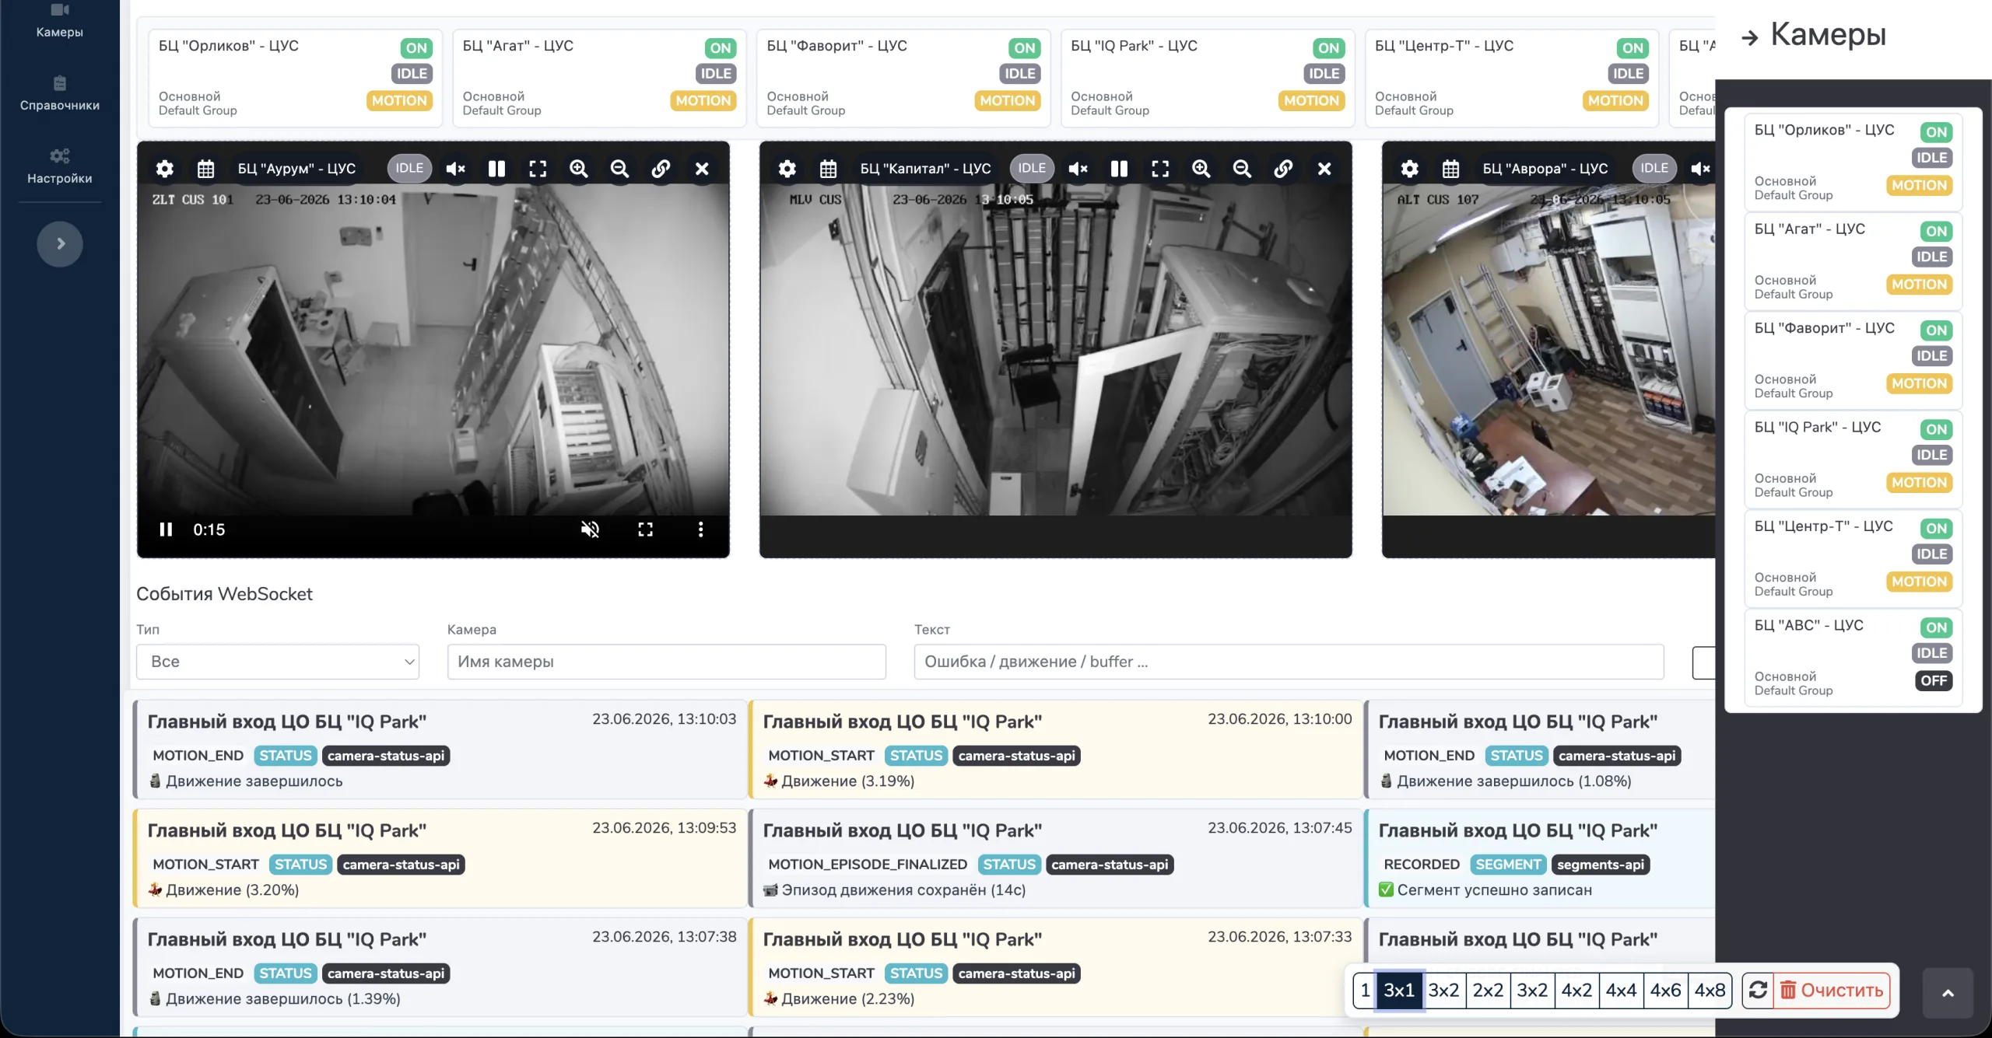This screenshot has width=1992, height=1038.
Task: Select the 4x4 grid layout
Action: pyautogui.click(x=1622, y=991)
